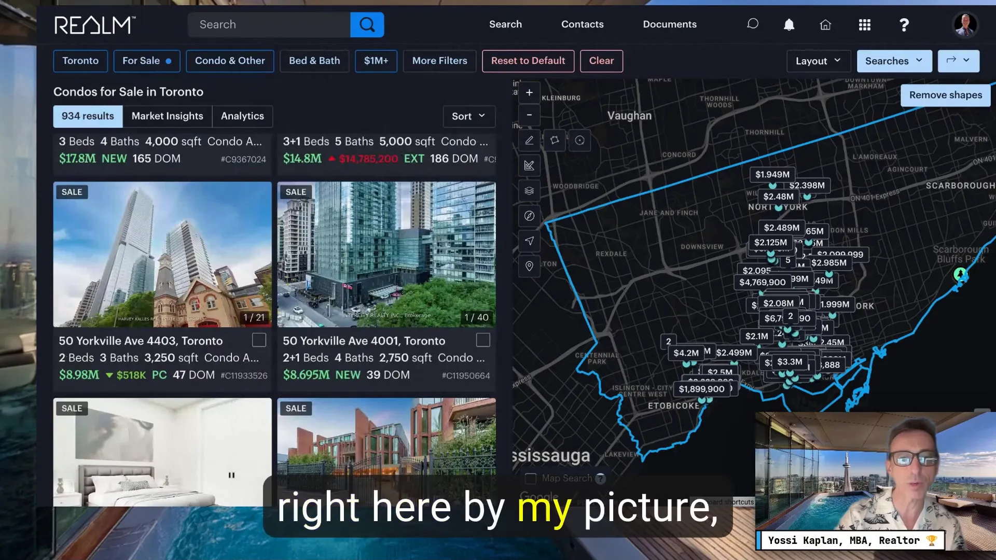Click listing ID #C11950664
Screen dimensions: 996x560
[466, 375]
